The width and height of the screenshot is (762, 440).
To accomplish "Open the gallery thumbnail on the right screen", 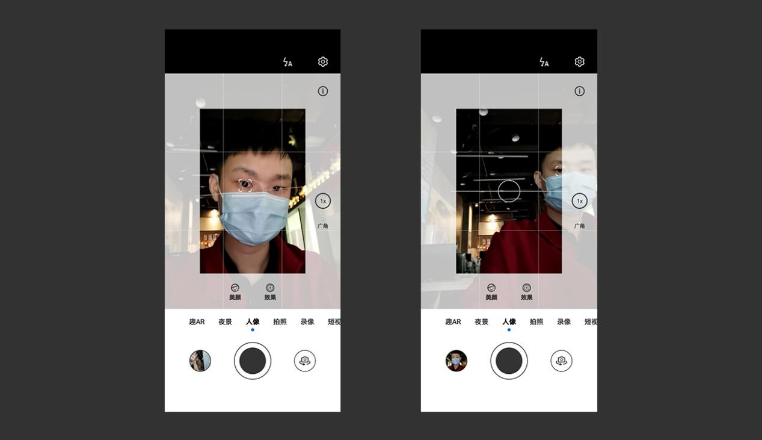I will [x=456, y=360].
